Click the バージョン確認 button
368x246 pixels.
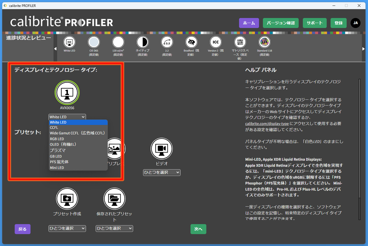click(281, 23)
